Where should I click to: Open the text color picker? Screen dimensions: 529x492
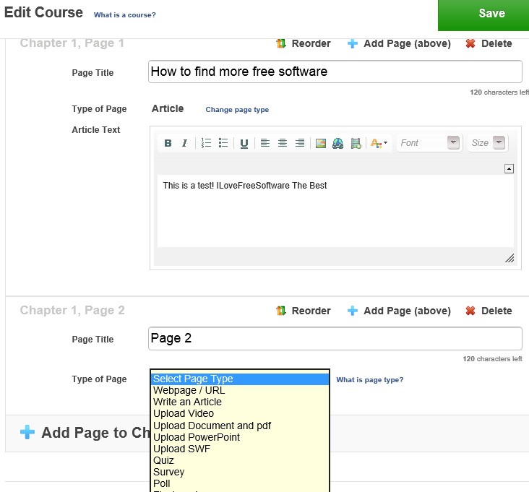[379, 143]
